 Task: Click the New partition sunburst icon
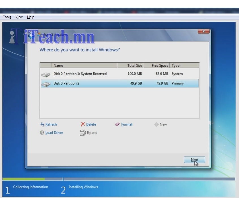(156, 124)
